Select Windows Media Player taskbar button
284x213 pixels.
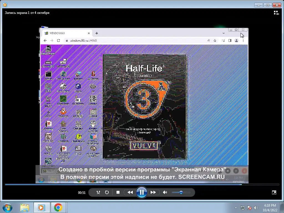pos(42,207)
